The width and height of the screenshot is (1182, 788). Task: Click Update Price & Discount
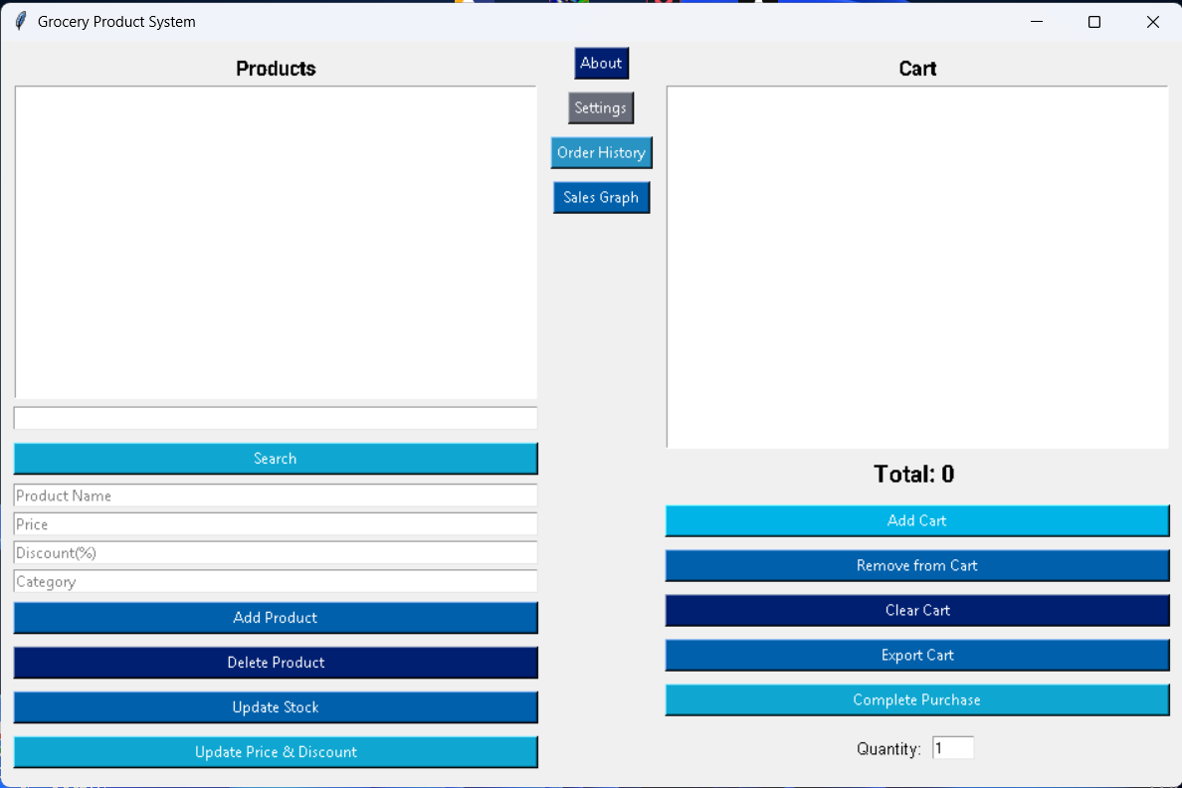(x=275, y=752)
